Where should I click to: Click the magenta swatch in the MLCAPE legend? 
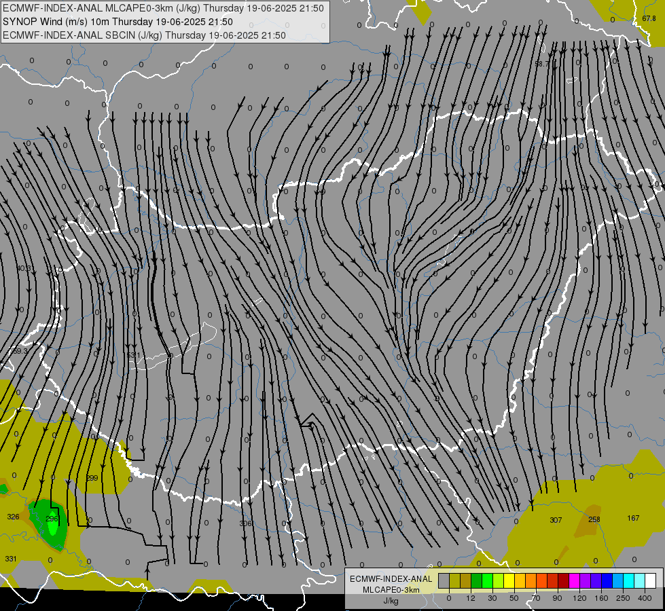574,580
